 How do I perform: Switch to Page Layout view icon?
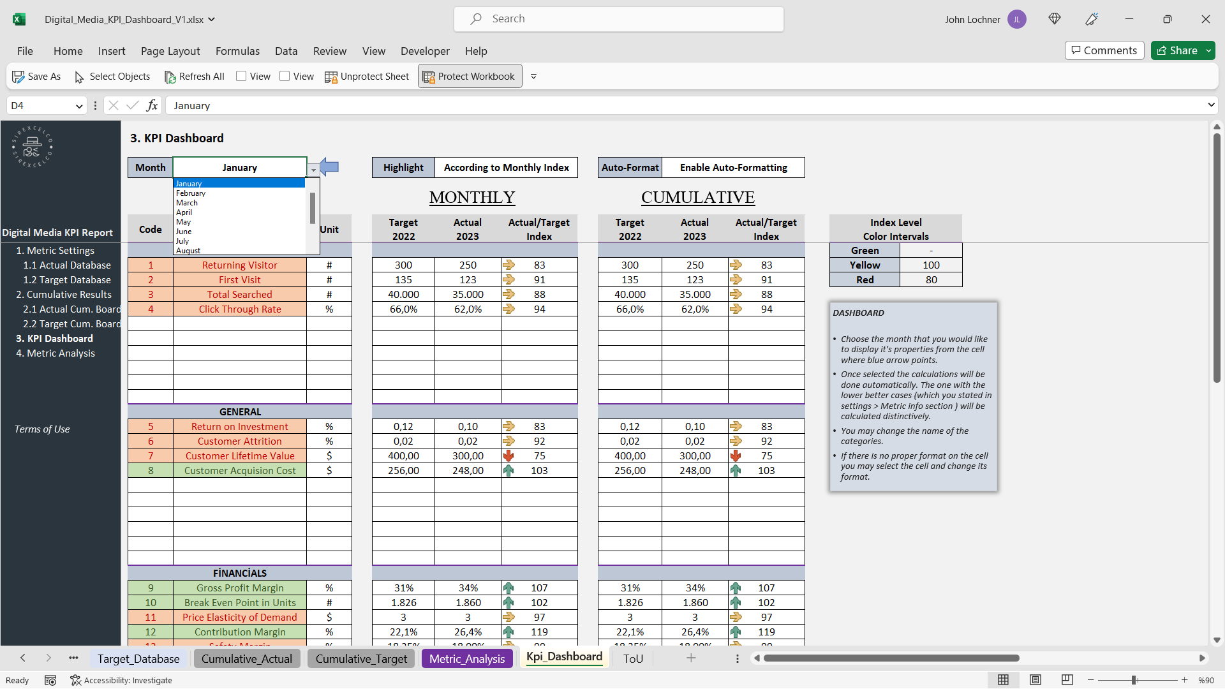tap(1035, 680)
